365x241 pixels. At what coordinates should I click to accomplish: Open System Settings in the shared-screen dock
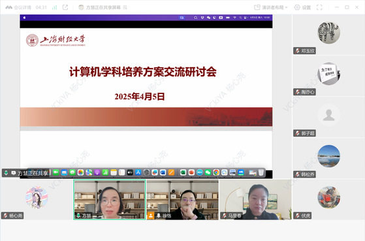pos(146,172)
